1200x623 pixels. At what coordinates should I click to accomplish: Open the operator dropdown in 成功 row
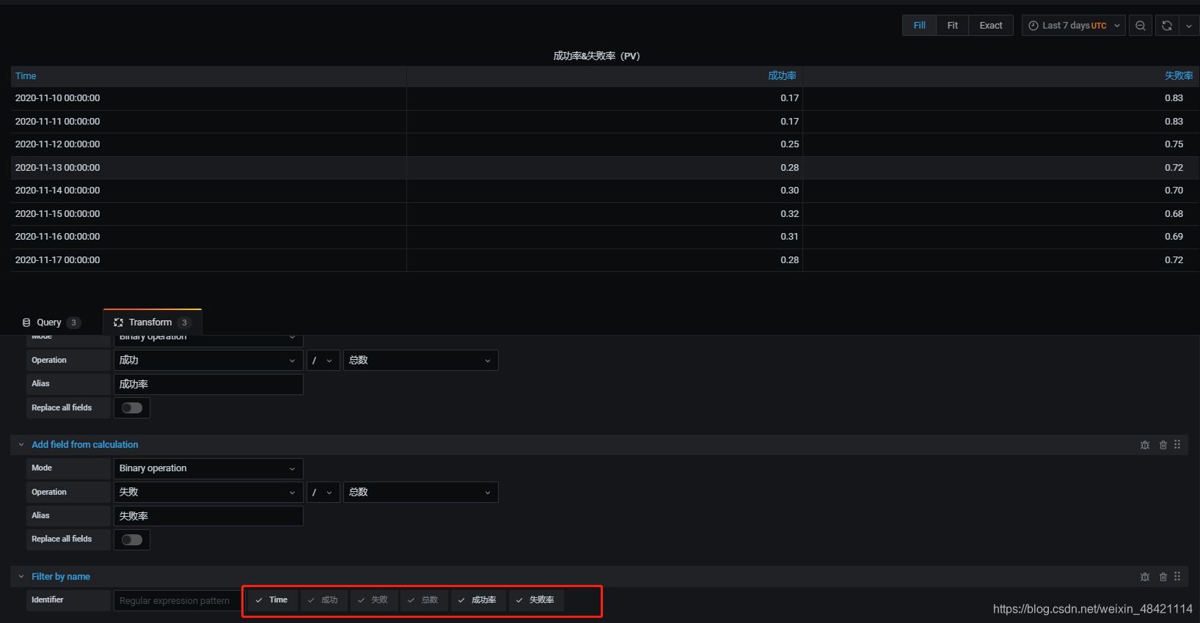coord(323,361)
